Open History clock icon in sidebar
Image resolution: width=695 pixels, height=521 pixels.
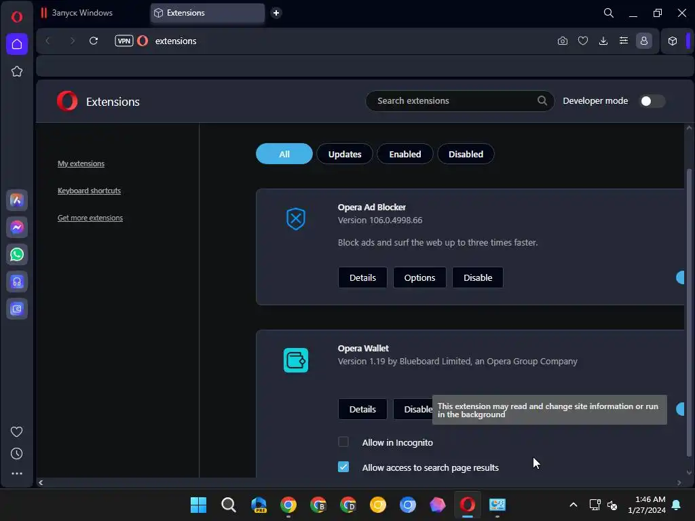pyautogui.click(x=17, y=453)
